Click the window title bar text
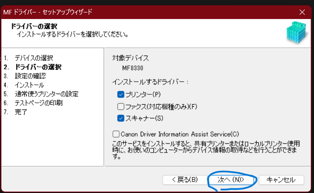The height and width of the screenshot is (193, 314). 48,12
